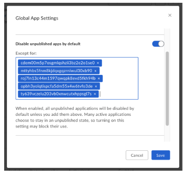Click the Disable unpublished apps by default label
183x173 pixels.
click(48, 44)
